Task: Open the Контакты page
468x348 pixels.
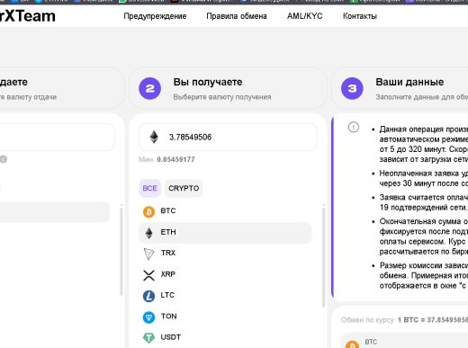Action: tap(360, 16)
